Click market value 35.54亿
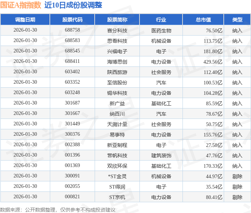Image resolution: width=251 pixels, height=213 pixels. pyautogui.click(x=214, y=187)
